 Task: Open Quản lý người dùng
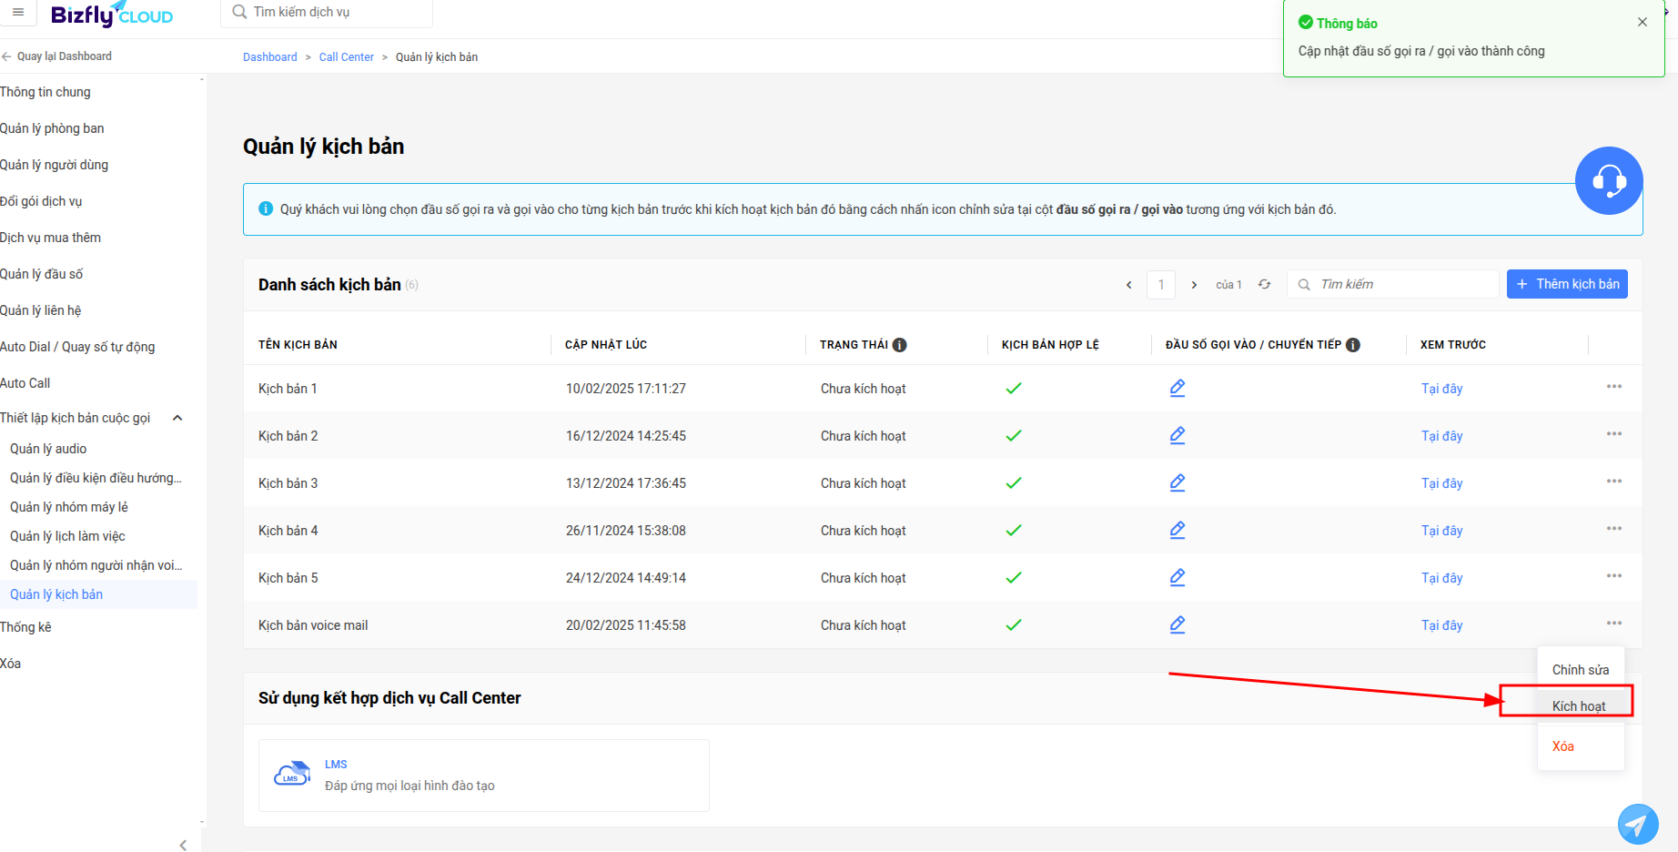click(54, 165)
